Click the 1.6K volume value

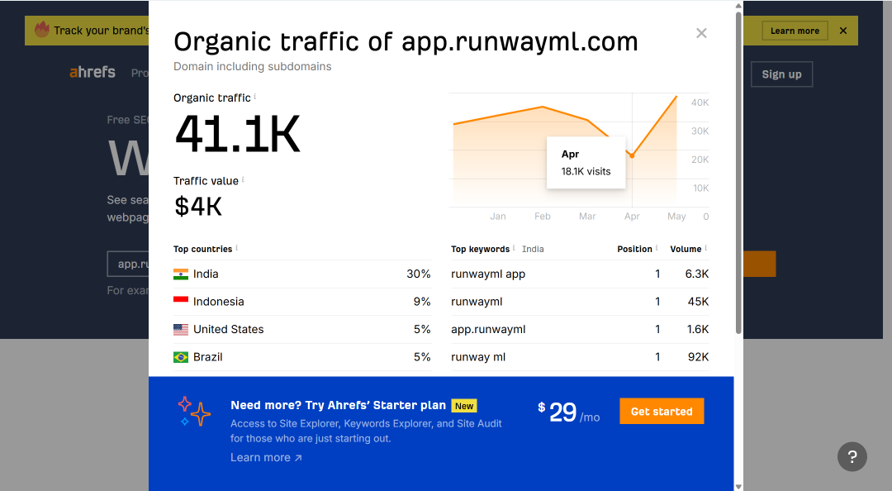pyautogui.click(x=697, y=329)
